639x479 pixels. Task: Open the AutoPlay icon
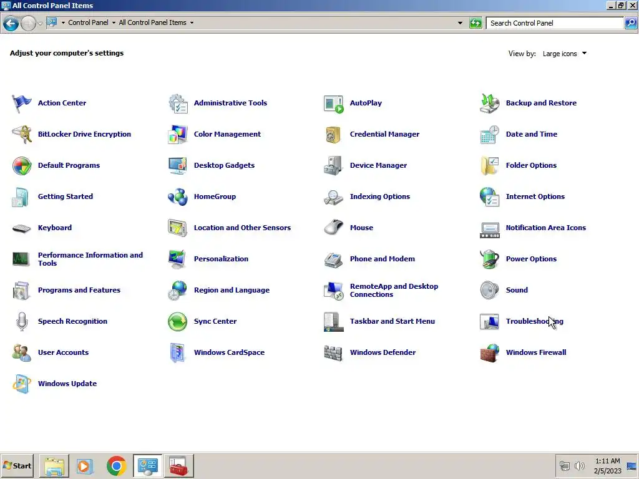point(334,103)
